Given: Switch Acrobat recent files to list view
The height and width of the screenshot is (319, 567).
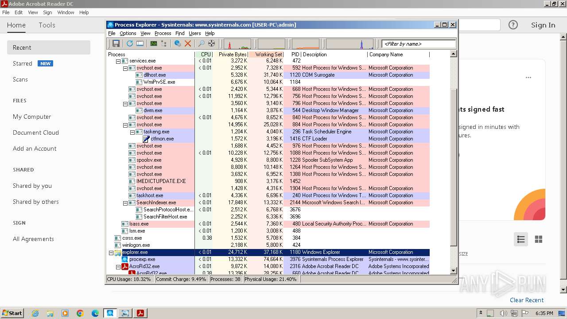Looking at the screenshot, I should [521, 239].
